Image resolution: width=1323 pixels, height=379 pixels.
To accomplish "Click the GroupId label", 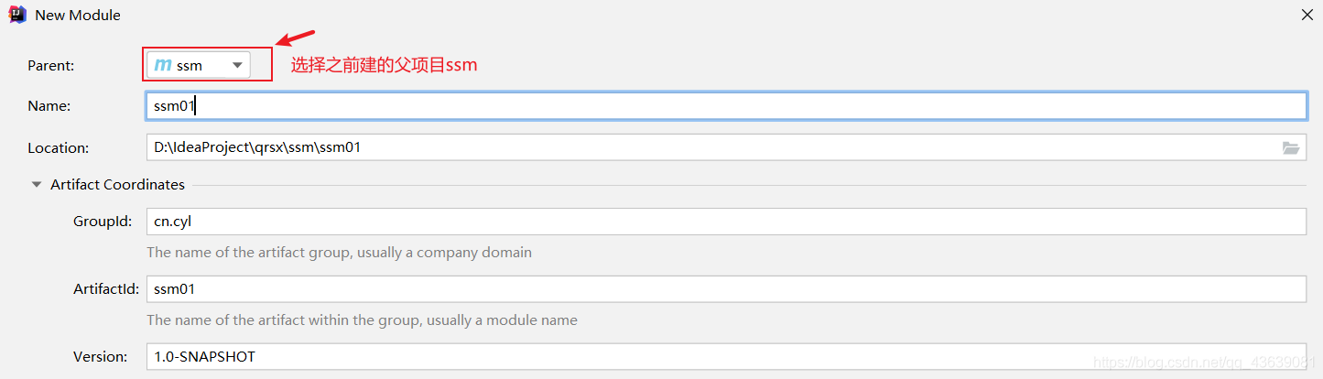I will coord(103,221).
